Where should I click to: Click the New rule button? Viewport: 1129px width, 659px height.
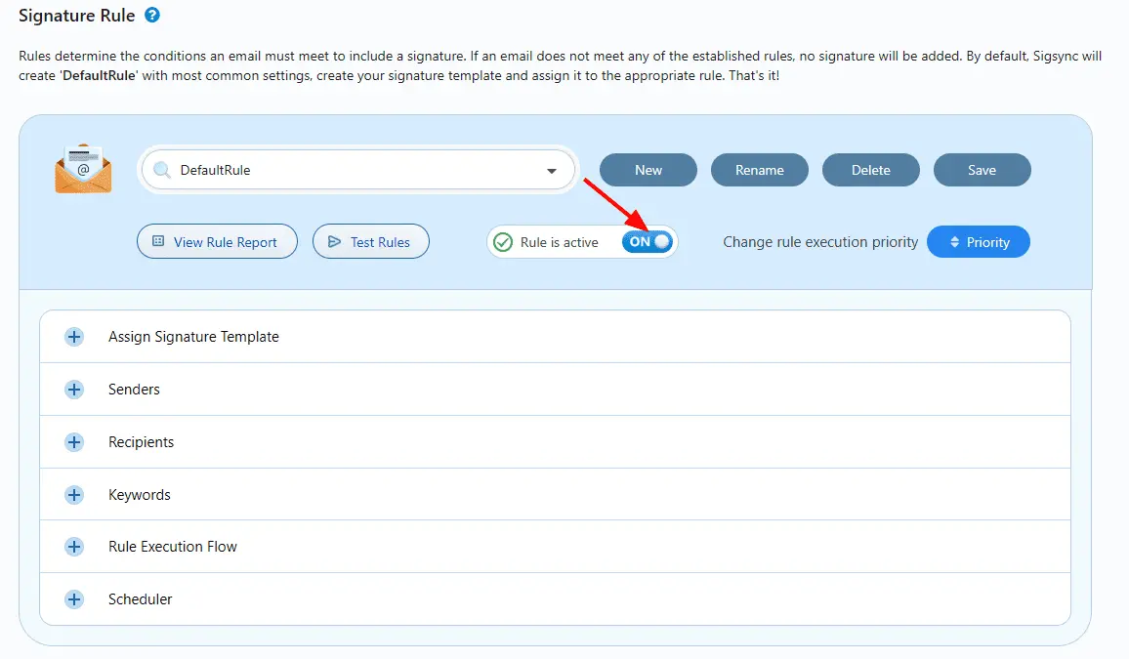coord(648,170)
